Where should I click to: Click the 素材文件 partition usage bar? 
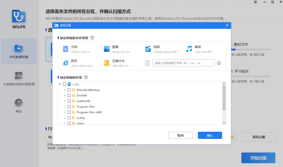pos(250,50)
